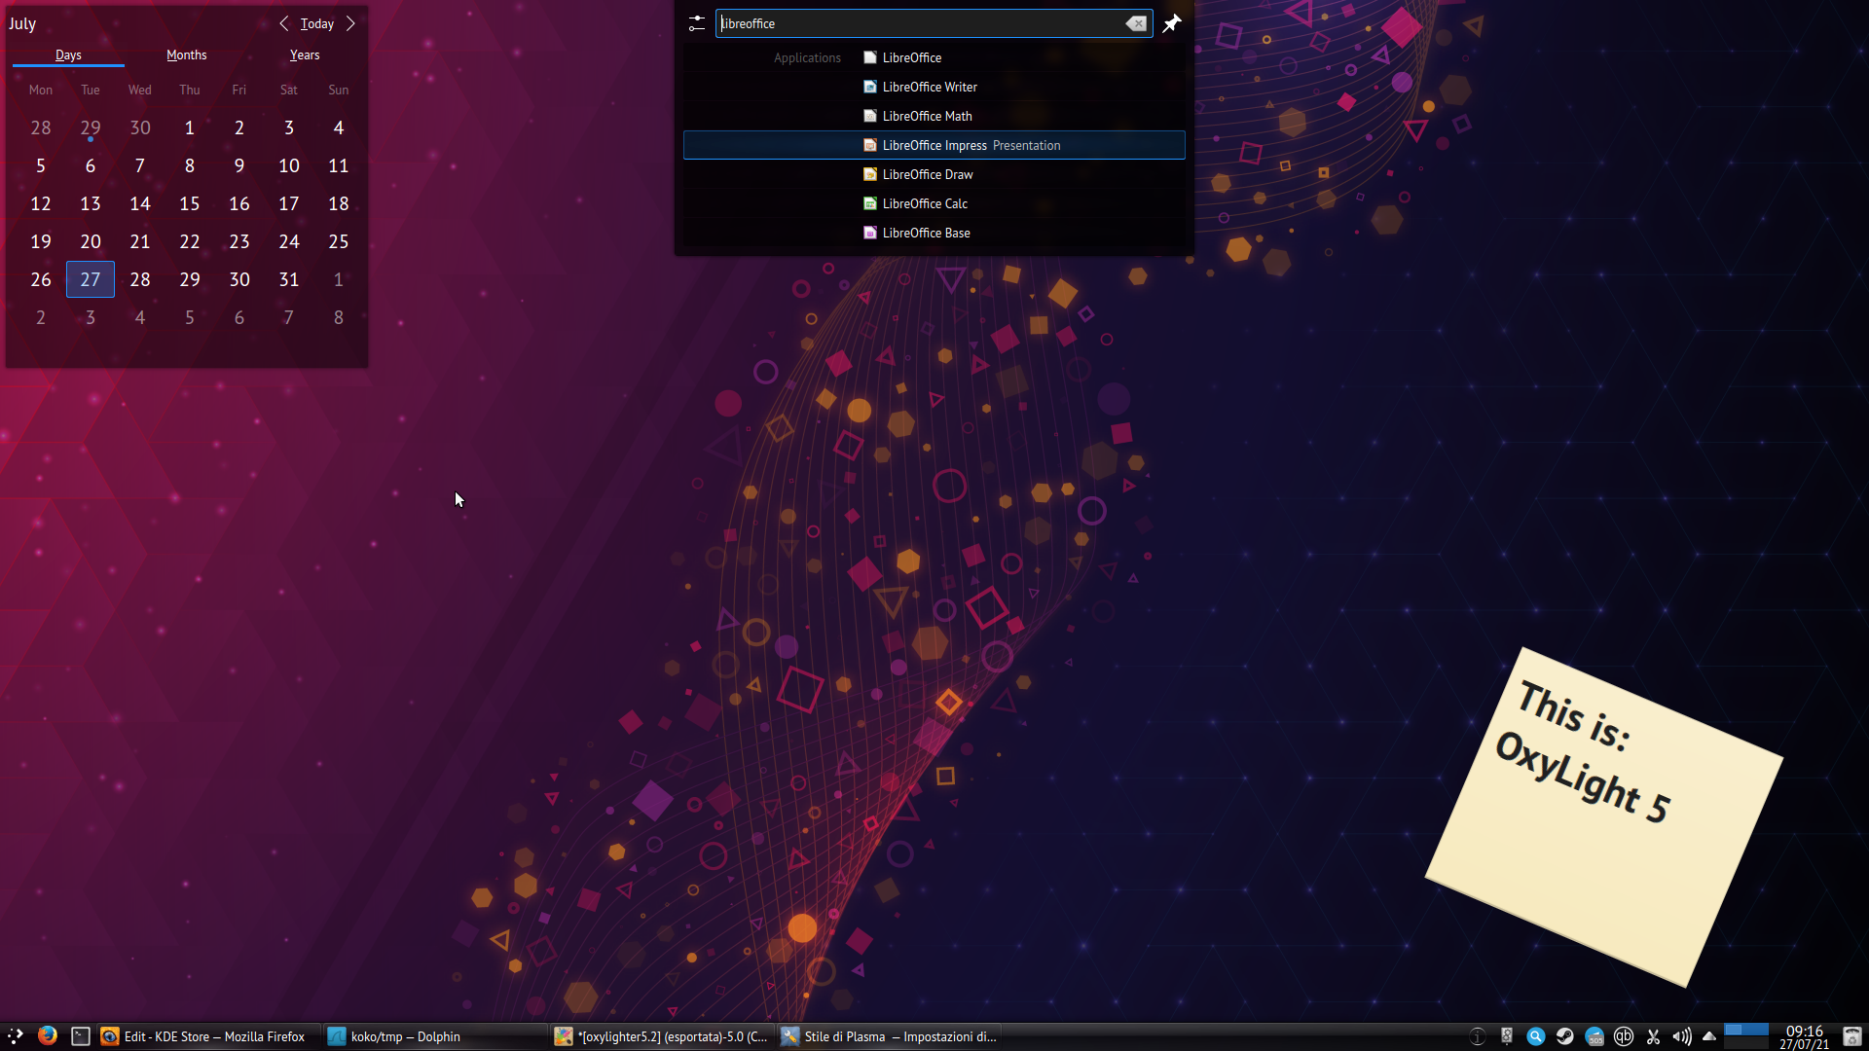Switch to the Days tab
1869x1051 pixels.
point(68,55)
